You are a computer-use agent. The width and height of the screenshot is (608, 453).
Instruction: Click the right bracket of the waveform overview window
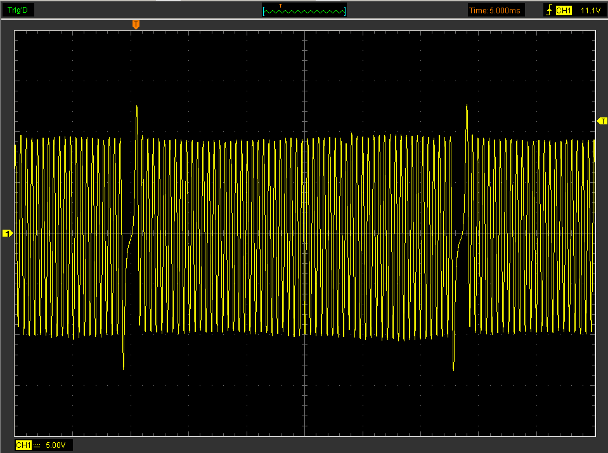(345, 11)
